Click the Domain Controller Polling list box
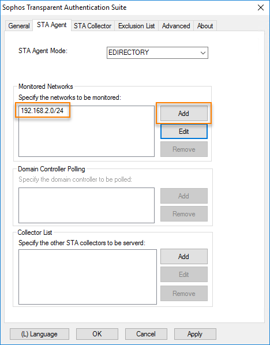Image resolution: width=270 pixels, height=345 pixels. [x=87, y=205]
